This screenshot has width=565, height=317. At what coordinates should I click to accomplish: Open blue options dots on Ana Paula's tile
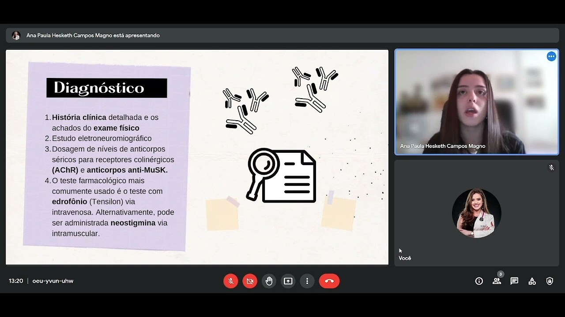pyautogui.click(x=551, y=56)
